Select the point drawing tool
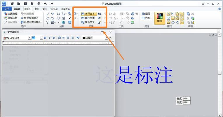Screen dimensions: 223x117 (59, 22)
